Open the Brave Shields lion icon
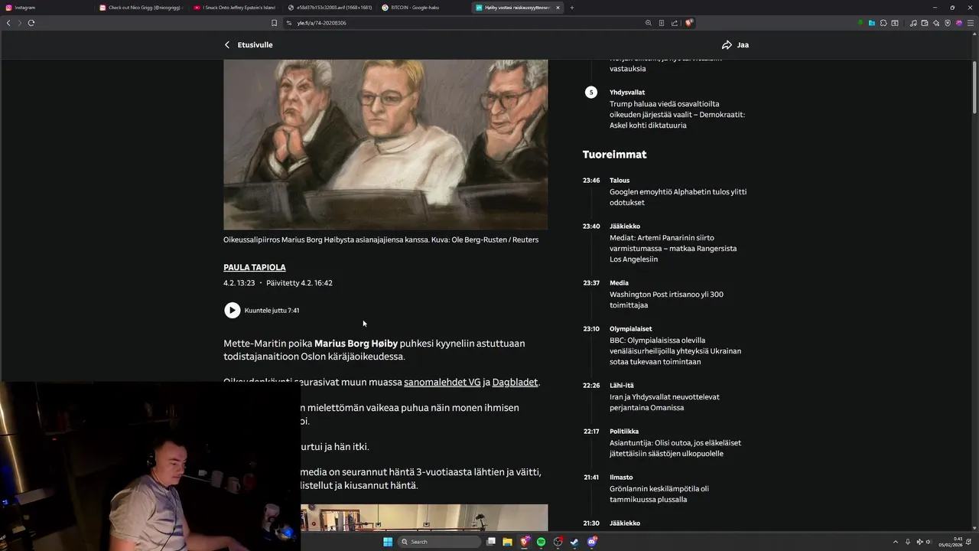Screen dimensions: 979x551 (x=688, y=23)
